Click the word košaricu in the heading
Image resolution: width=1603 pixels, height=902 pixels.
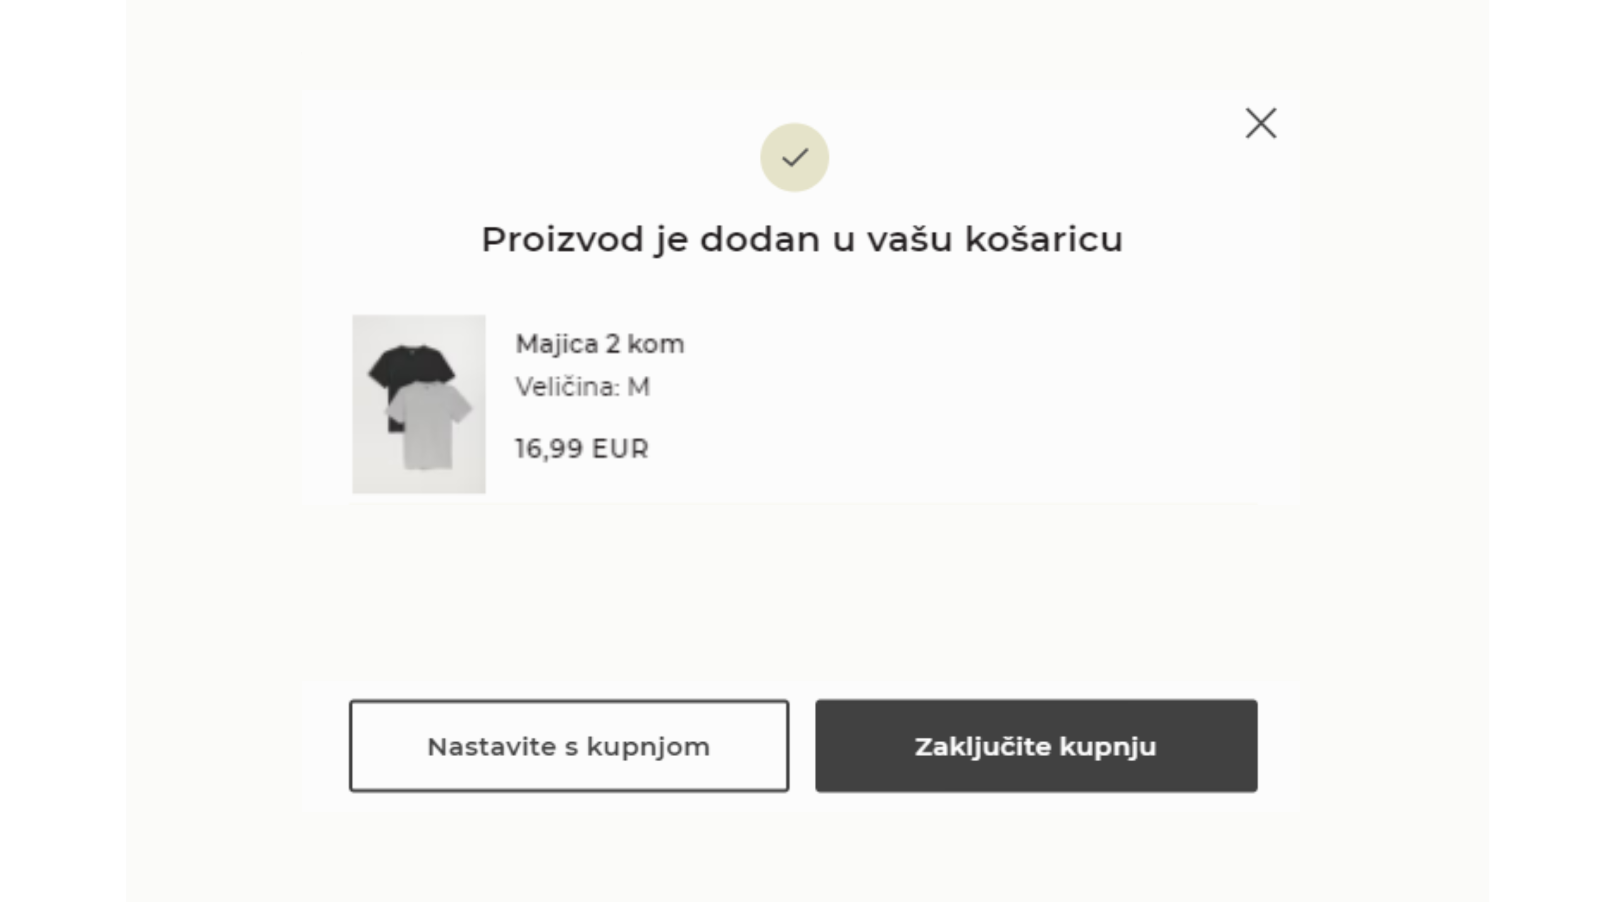point(1044,239)
